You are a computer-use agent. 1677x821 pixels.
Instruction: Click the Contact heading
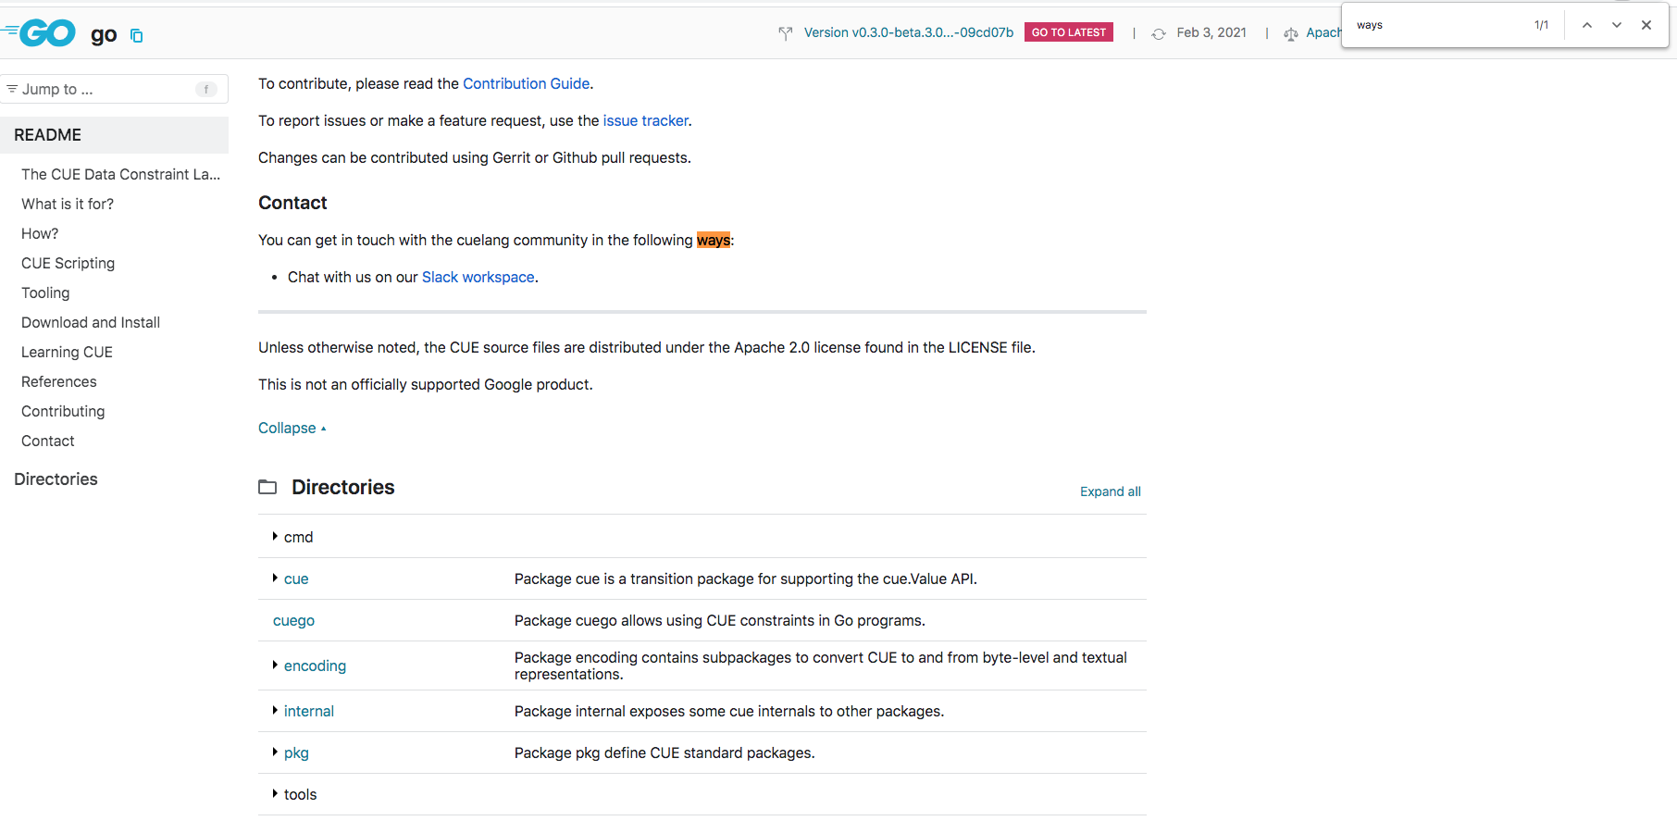(292, 203)
